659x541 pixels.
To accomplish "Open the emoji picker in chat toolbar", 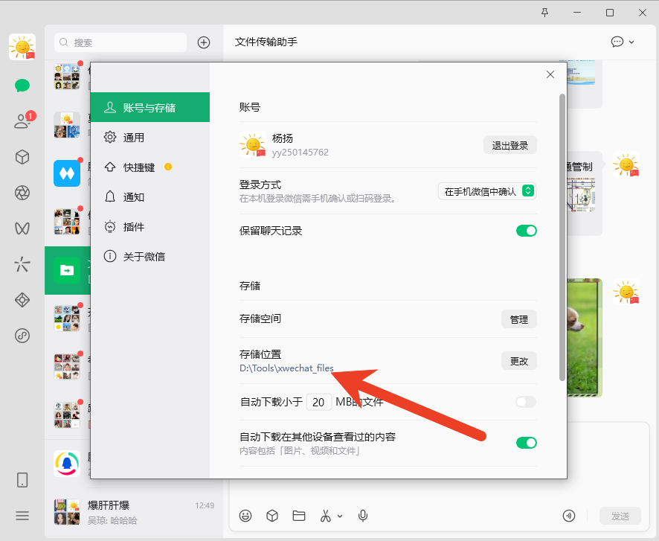I will pos(245,516).
